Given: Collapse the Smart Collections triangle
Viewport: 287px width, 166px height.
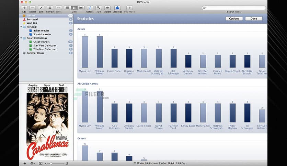Looking at the screenshot, I should [21, 38].
